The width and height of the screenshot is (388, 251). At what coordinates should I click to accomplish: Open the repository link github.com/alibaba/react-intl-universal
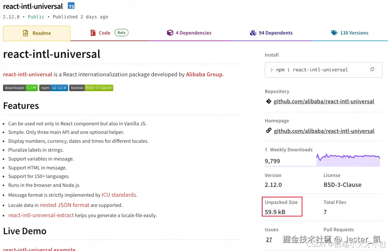click(324, 101)
